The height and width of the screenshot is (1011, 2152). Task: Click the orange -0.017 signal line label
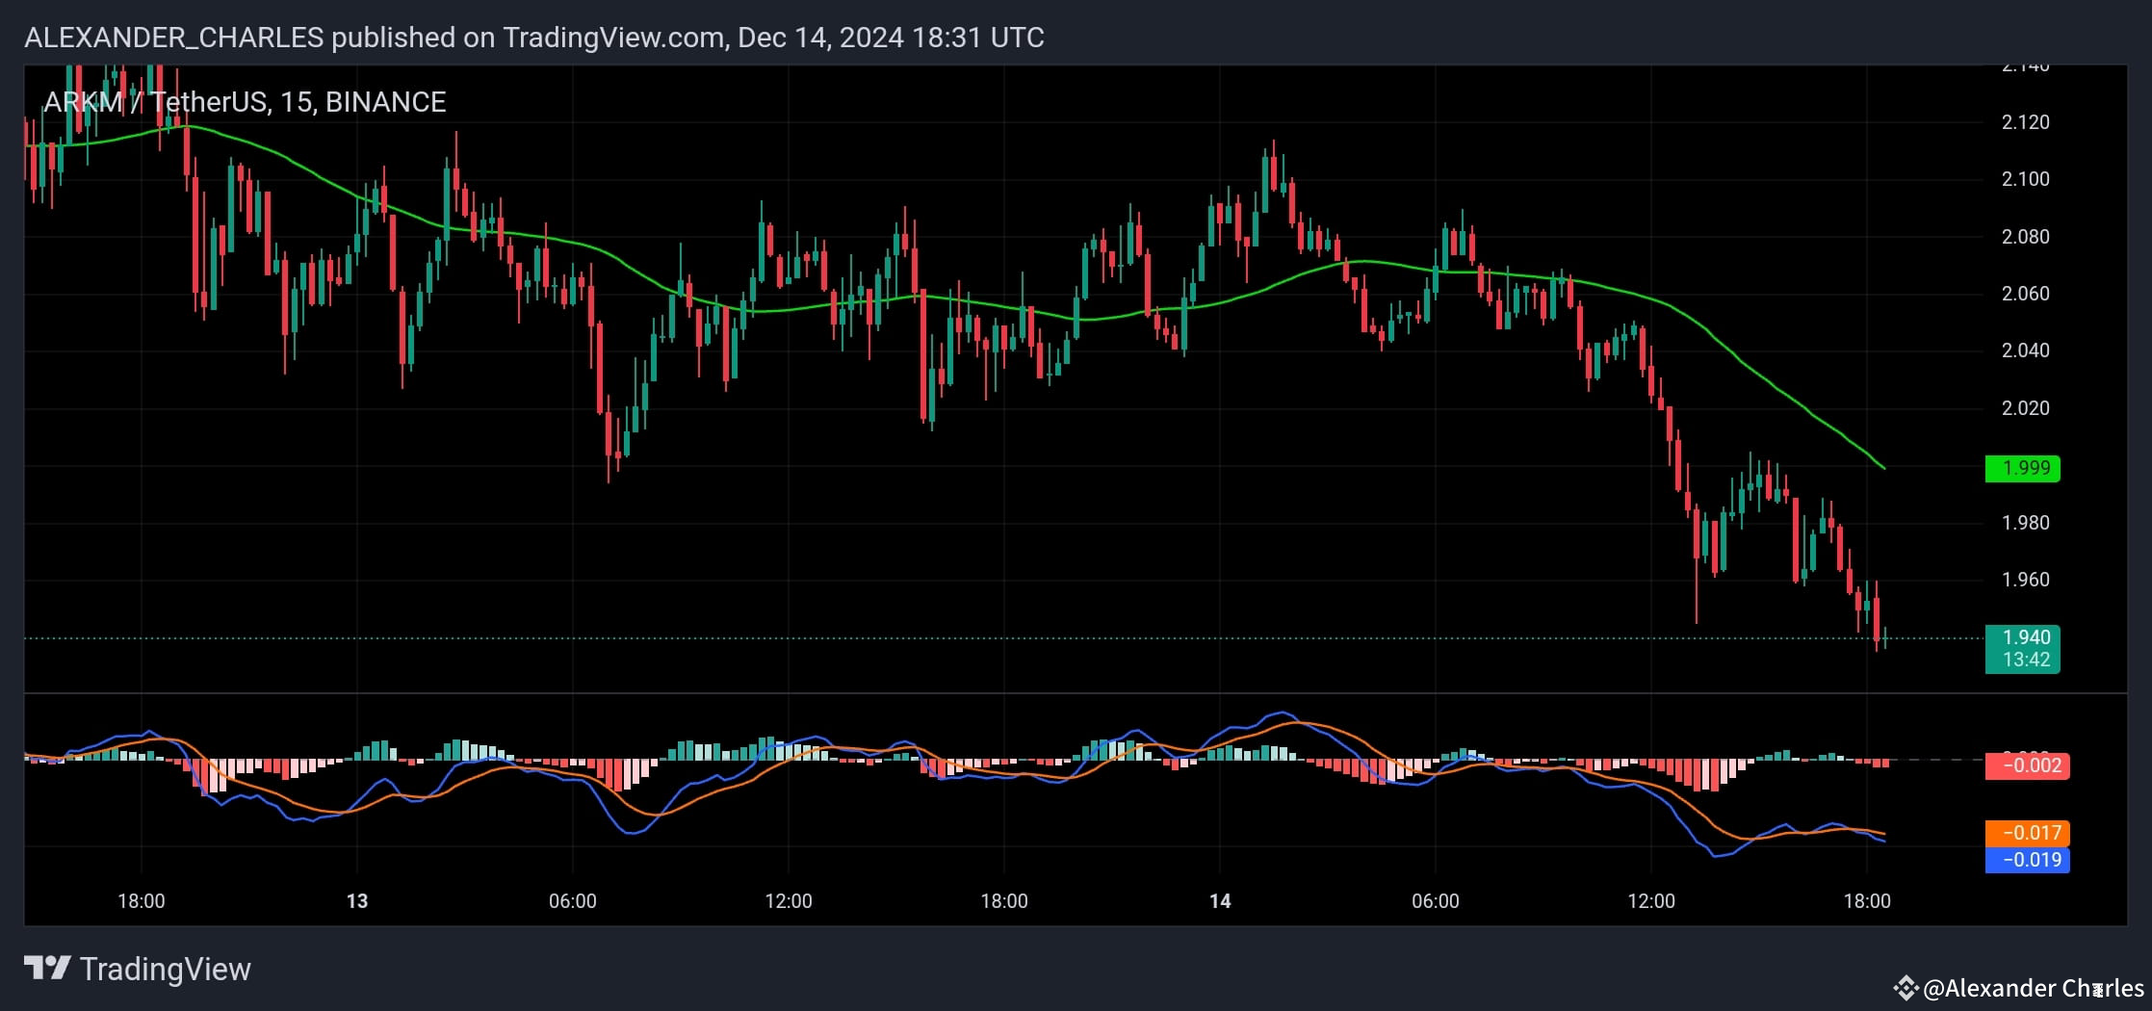coord(2026,833)
